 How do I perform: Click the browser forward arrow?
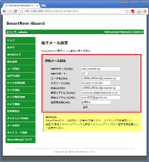(10, 11)
